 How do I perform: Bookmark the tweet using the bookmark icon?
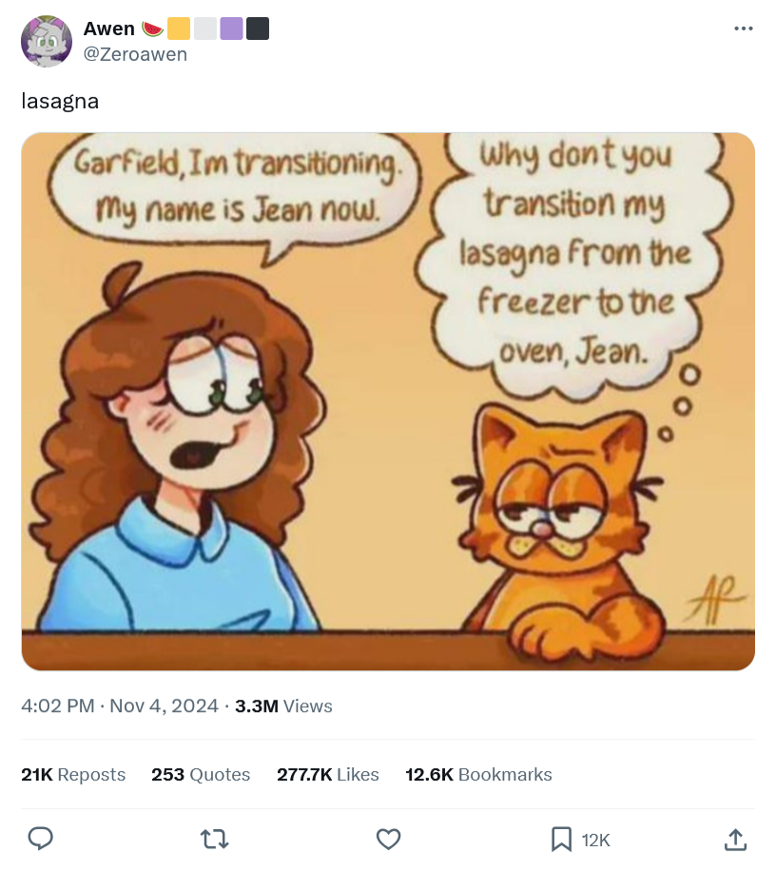562,839
